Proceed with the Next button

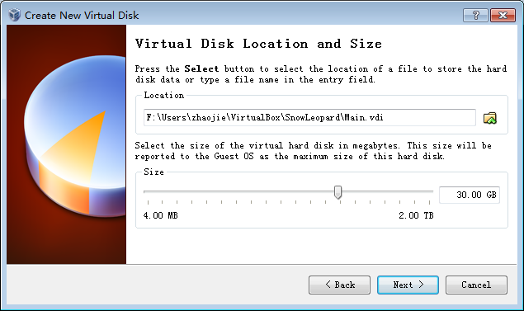pyautogui.click(x=408, y=285)
